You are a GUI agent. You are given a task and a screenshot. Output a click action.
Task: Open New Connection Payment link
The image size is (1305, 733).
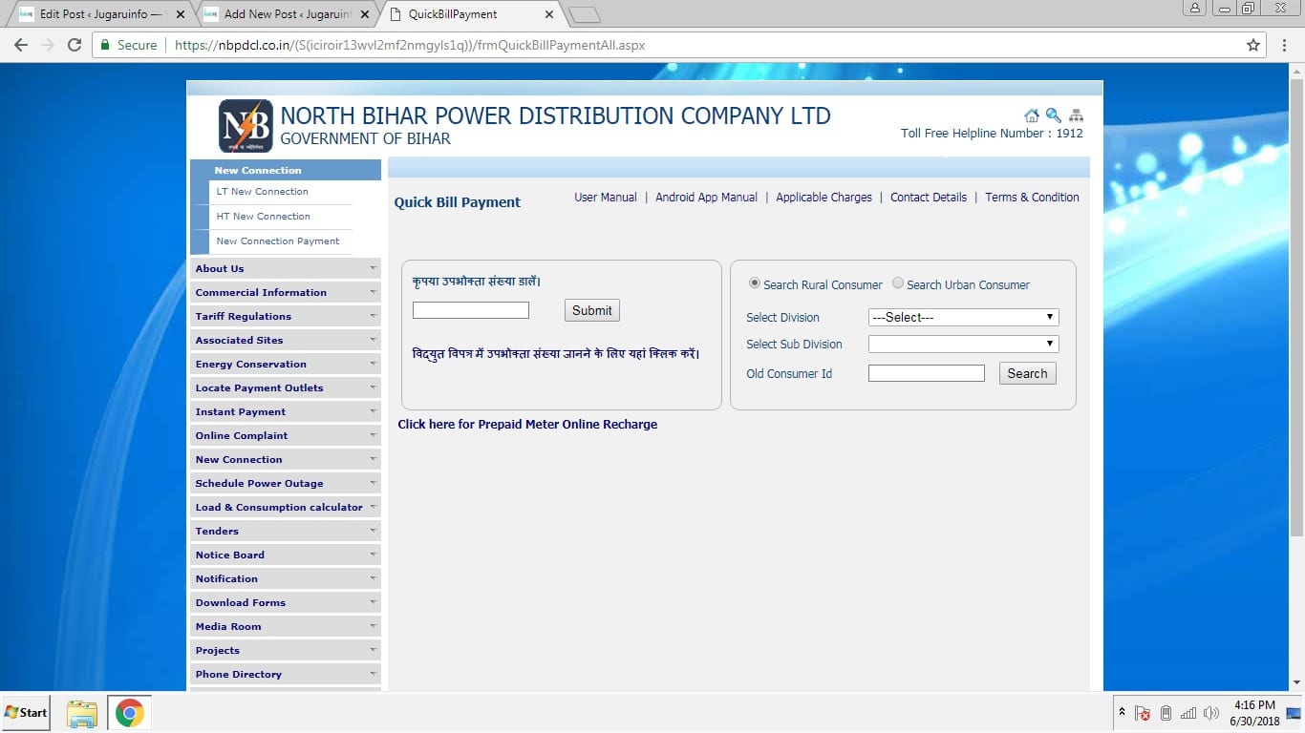click(278, 241)
